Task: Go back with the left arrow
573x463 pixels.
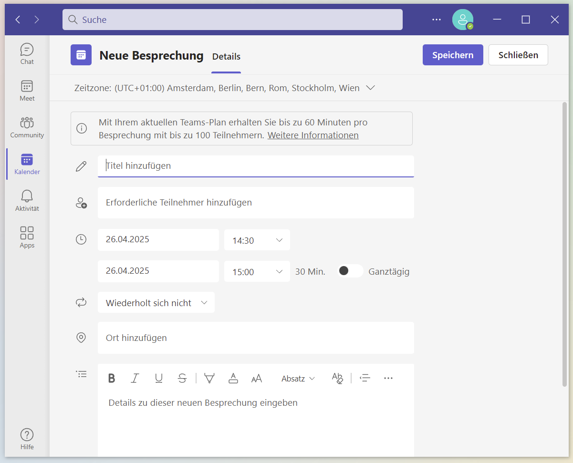Action: pos(18,20)
